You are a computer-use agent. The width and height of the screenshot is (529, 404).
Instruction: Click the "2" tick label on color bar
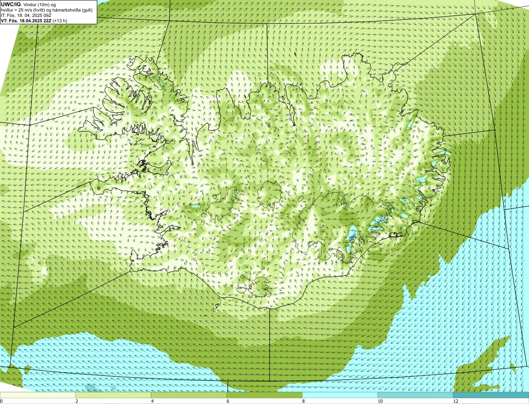[x=76, y=401]
